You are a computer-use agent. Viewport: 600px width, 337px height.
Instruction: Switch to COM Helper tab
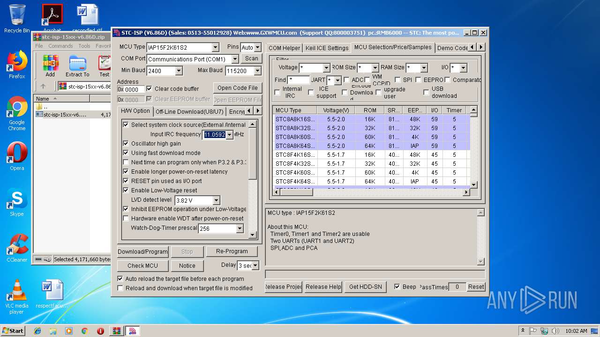(285, 48)
